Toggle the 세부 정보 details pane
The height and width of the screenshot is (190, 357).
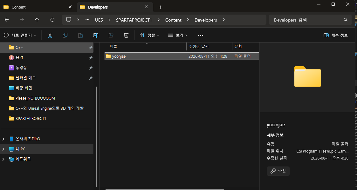point(336,35)
